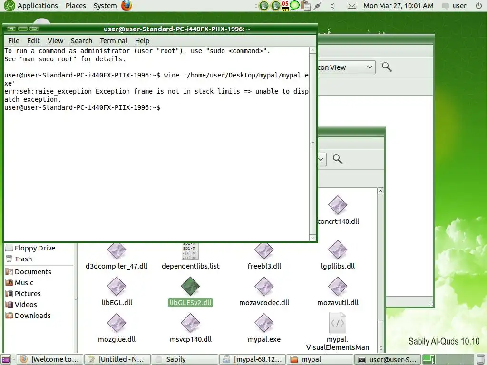The width and height of the screenshot is (487, 365).
Task: Open the view mode dropdown in the mypal file manager
Action: click(322, 160)
